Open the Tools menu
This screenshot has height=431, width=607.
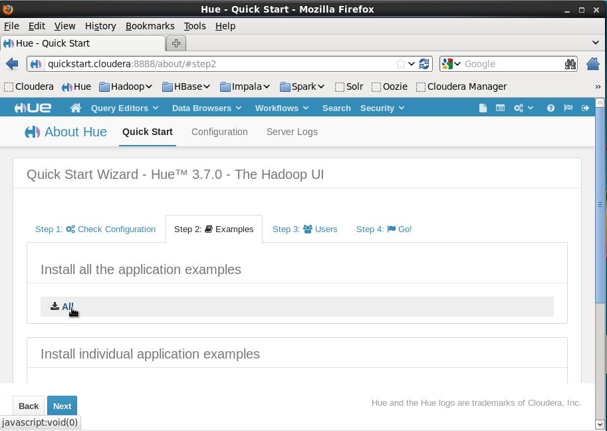(x=195, y=26)
